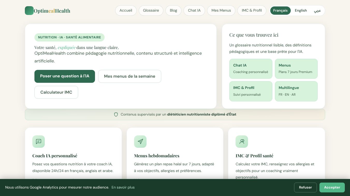Click Mes menus de la semaine button
Viewport: 350px width, 196px height.
click(x=130, y=76)
